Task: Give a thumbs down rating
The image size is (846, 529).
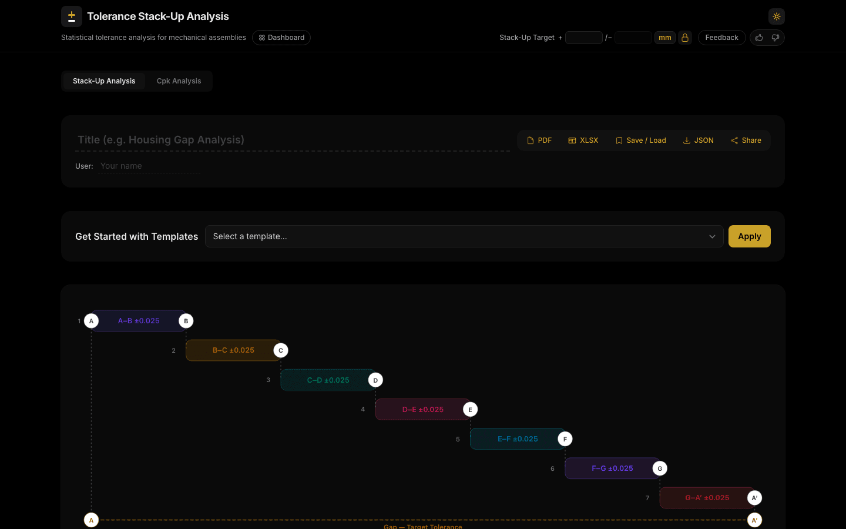Action: tap(775, 37)
